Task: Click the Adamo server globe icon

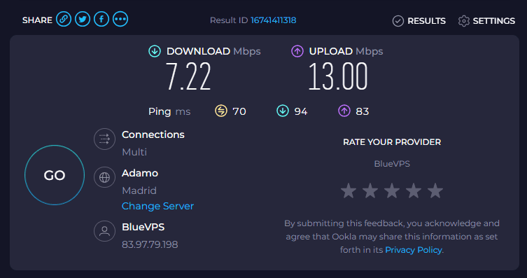Action: tap(104, 177)
